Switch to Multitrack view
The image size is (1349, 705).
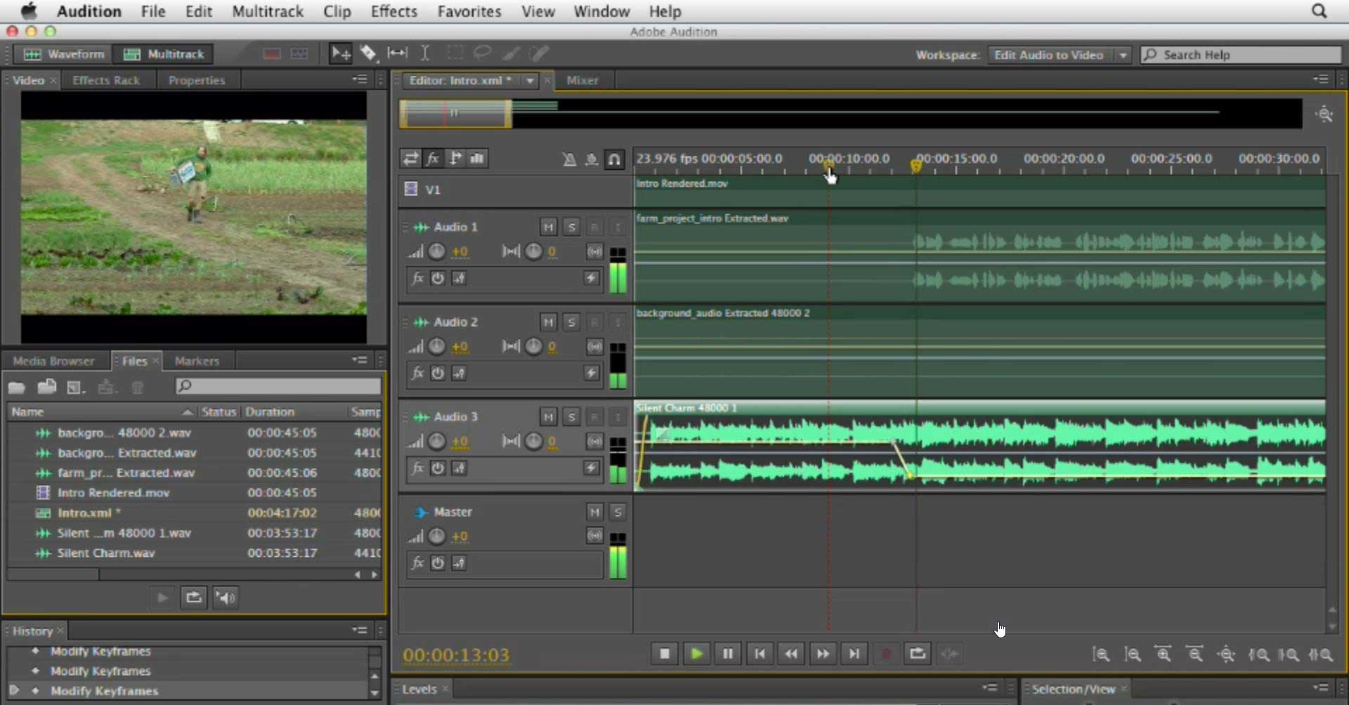coord(163,54)
